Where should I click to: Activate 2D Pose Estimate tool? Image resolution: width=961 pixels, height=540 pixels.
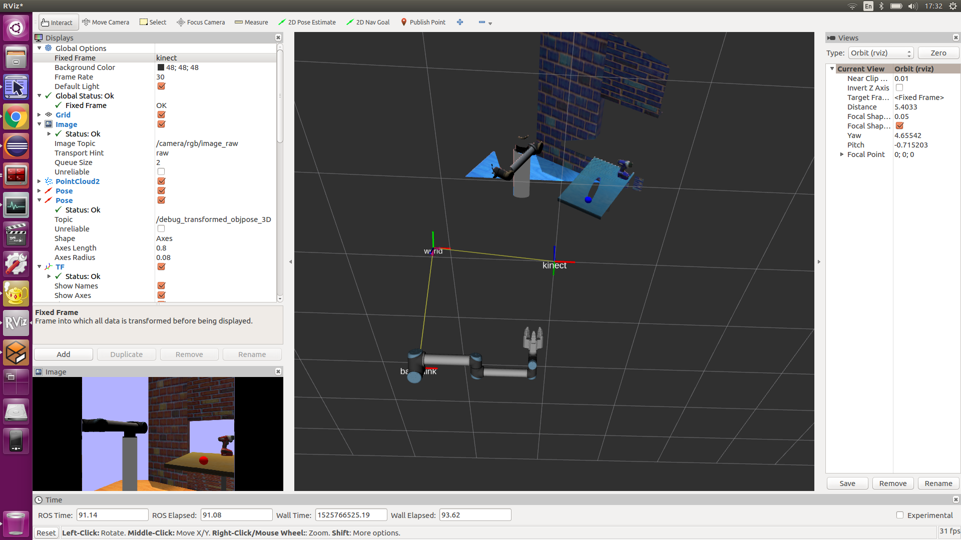[x=307, y=22]
